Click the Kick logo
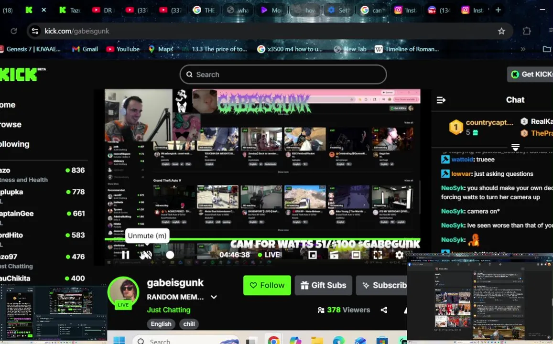The image size is (553, 344). (x=22, y=75)
